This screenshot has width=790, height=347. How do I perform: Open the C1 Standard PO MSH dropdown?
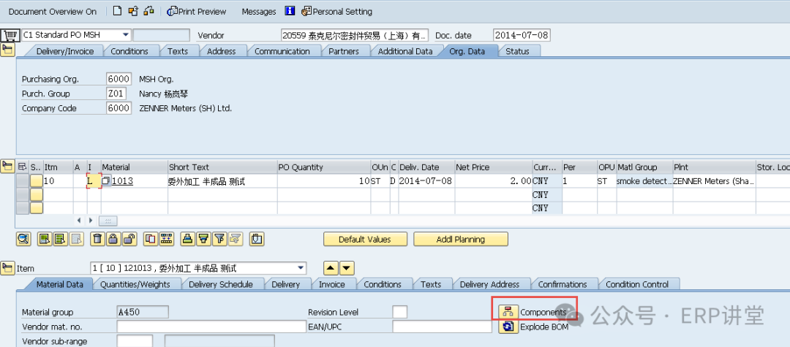(x=126, y=34)
